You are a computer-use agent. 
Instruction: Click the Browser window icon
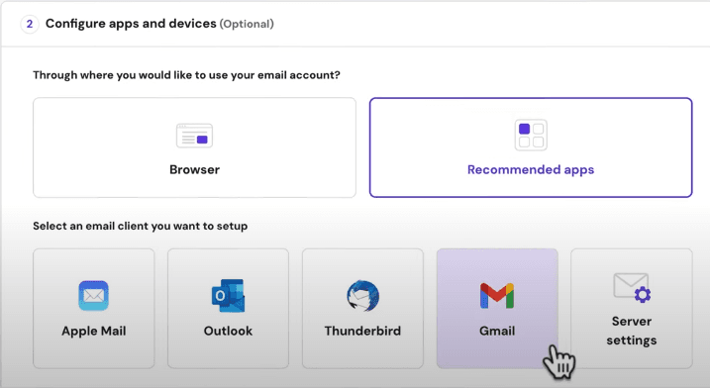194,136
